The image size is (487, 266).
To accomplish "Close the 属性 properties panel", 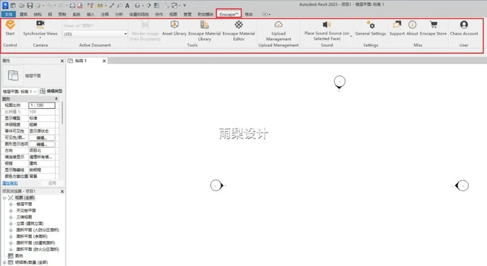I will 62,61.
